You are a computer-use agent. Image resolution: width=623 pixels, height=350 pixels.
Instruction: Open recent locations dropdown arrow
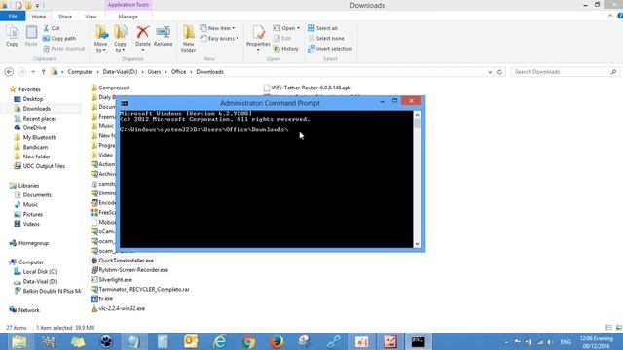(33, 72)
